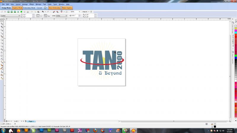The height and width of the screenshot is (133, 237).
Task: Select the Smart Fill tool in toolbox
Action: pos(2,36)
